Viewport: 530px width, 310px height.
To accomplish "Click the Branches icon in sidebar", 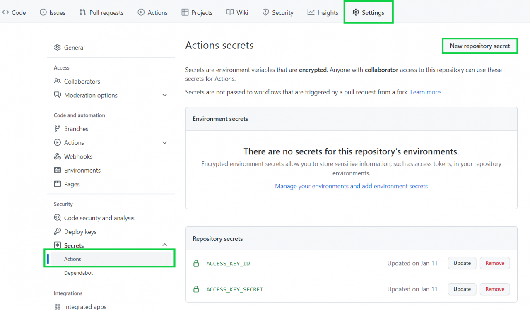I will click(x=58, y=129).
